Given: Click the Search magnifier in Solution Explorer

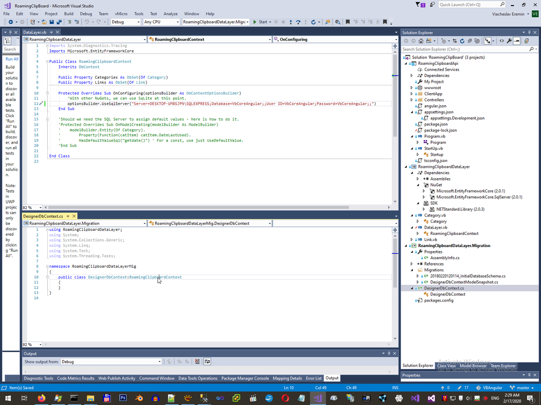Looking at the screenshot, I should [532, 49].
